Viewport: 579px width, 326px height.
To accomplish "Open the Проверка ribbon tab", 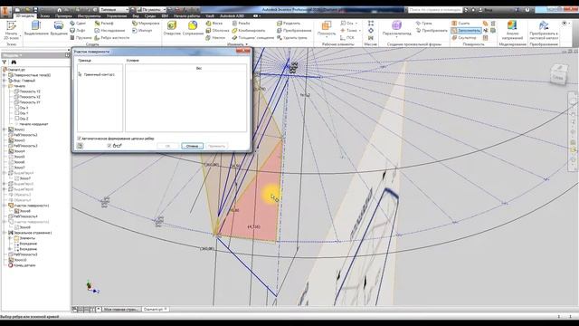I will (x=63, y=16).
